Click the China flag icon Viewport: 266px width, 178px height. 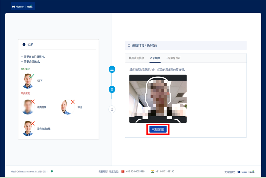point(123,171)
